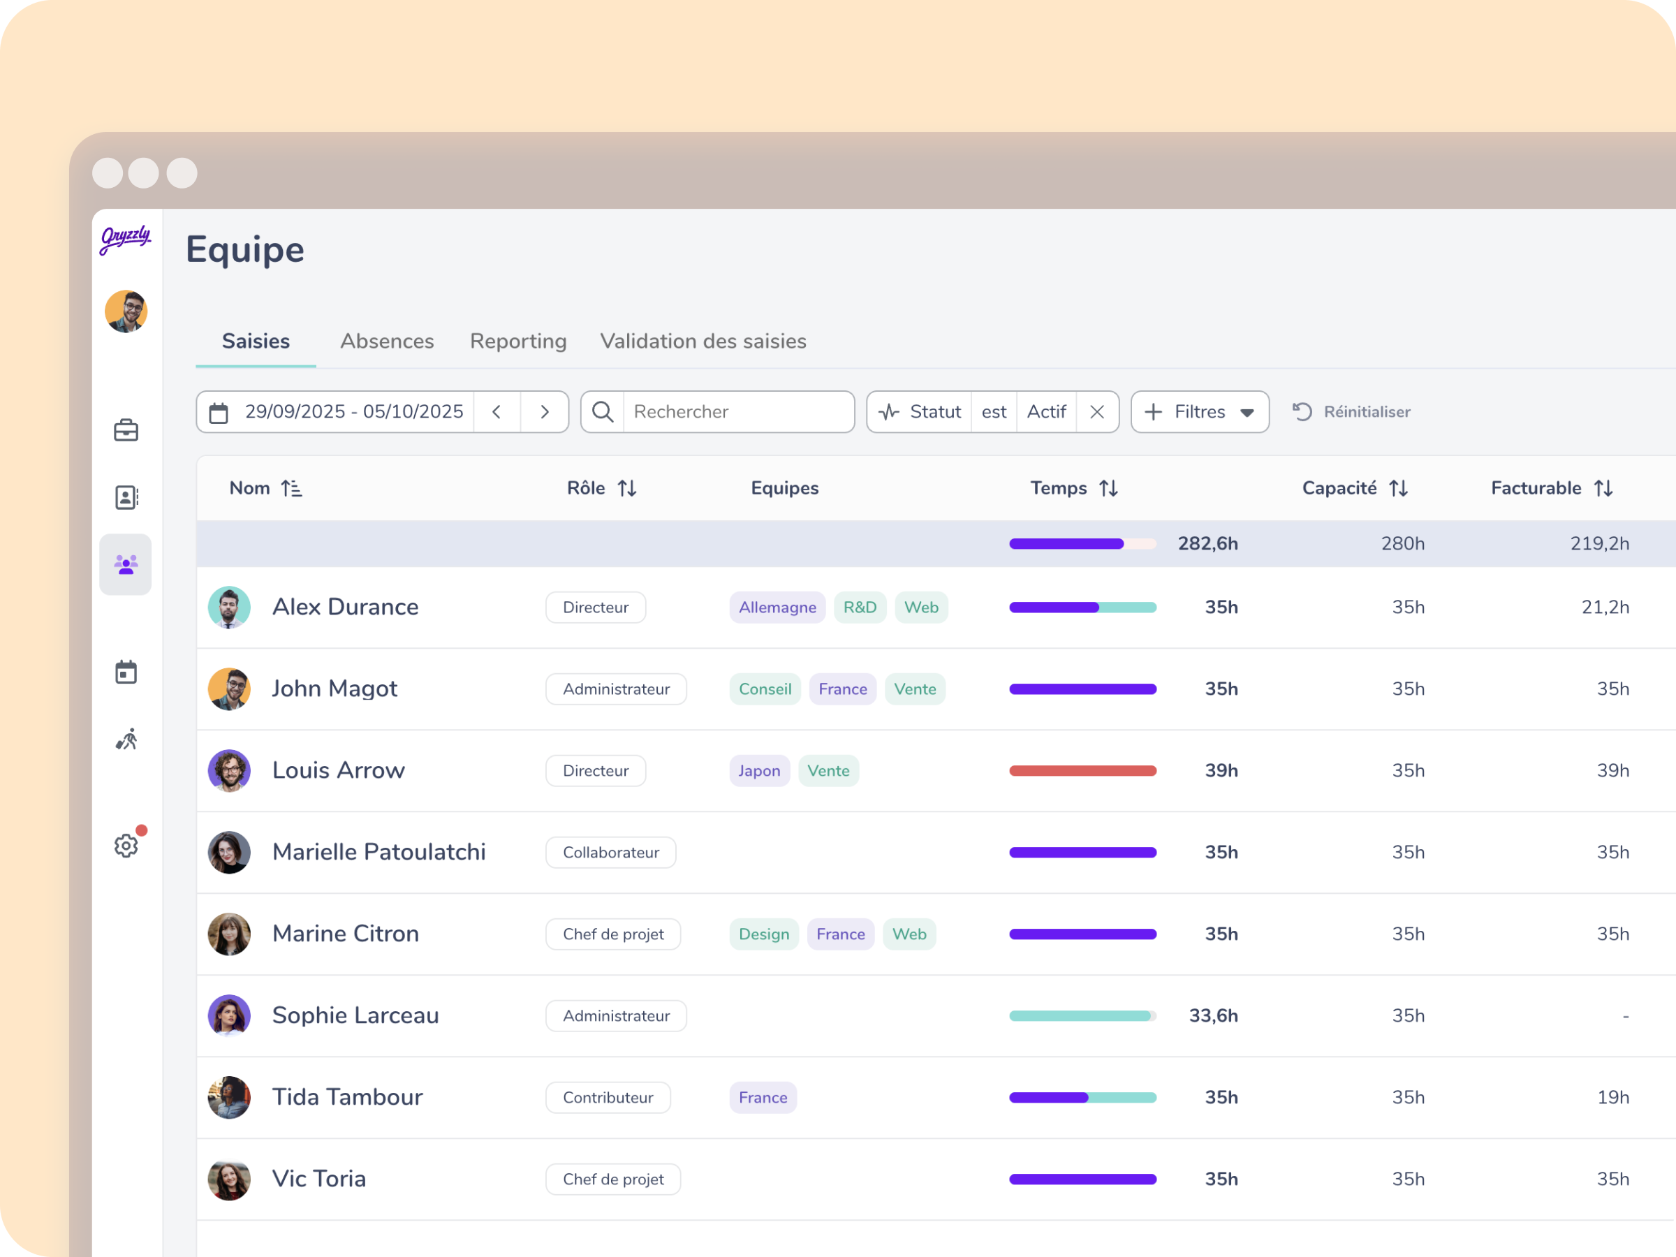Open the Validation des saisies tab
This screenshot has height=1257, width=1676.
(x=703, y=341)
